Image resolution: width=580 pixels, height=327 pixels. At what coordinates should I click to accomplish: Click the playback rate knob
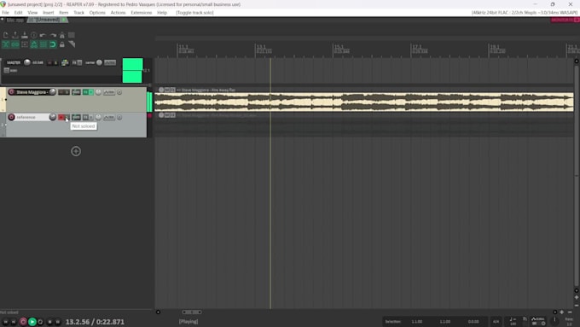coord(554,321)
